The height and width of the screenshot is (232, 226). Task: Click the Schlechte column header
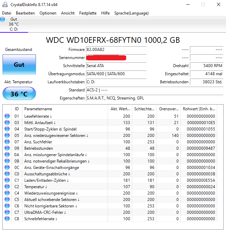click(144, 109)
